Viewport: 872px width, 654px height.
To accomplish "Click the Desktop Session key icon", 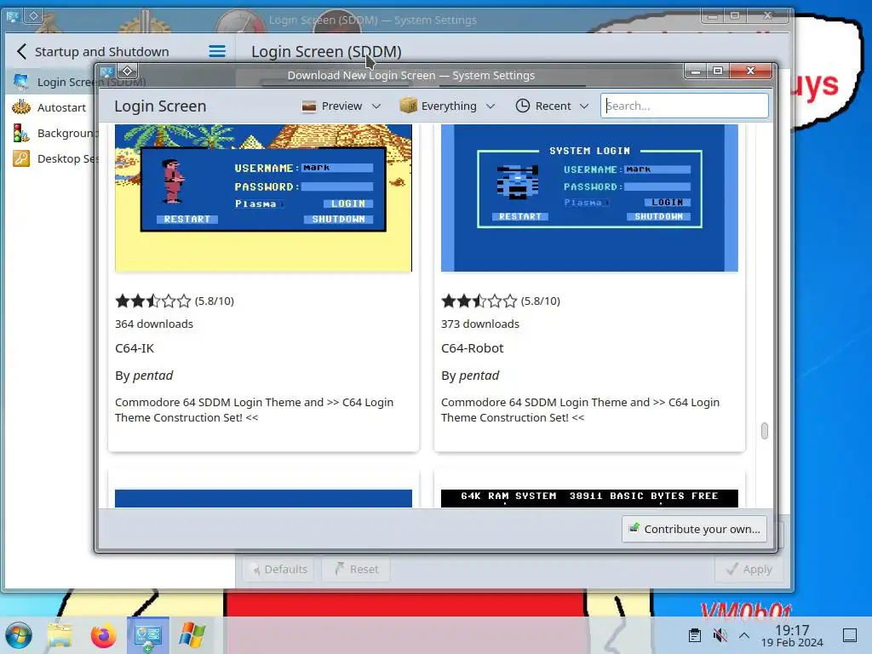I will (x=21, y=159).
